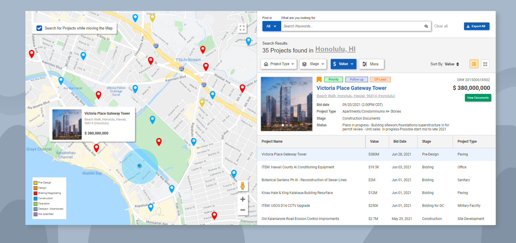Click the blue pin next to the Dole St yellow pin
Image resolution: width=516 pixels, height=243 pixels.
(x=135, y=18)
